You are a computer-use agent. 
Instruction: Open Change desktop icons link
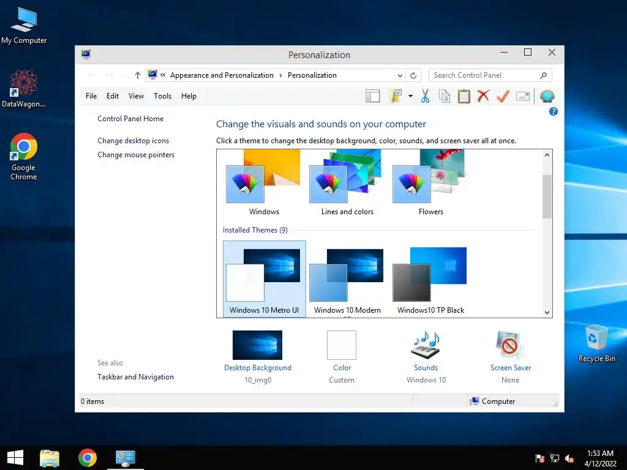(x=133, y=141)
